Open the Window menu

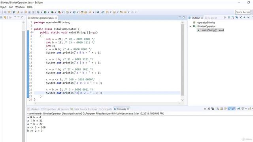point(20,7)
